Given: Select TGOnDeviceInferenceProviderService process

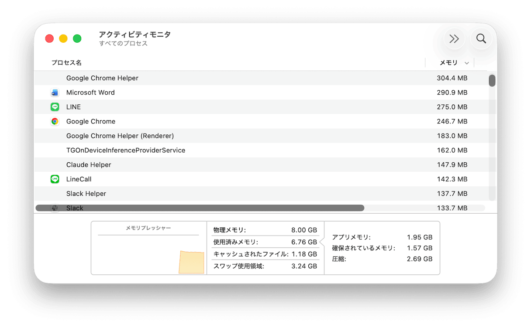Looking at the screenshot, I should coord(126,150).
